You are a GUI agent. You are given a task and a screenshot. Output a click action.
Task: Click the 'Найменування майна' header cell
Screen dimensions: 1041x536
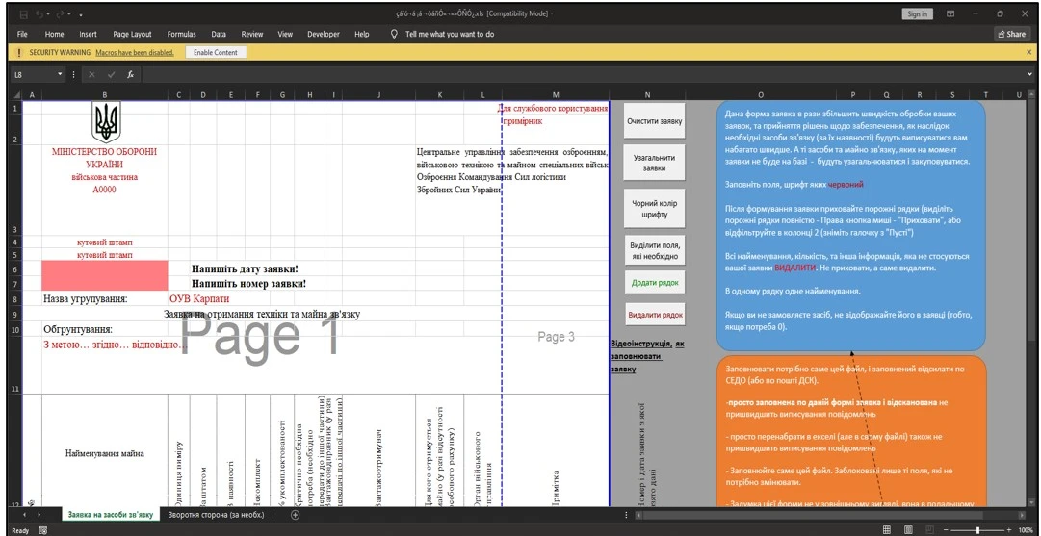pos(104,454)
